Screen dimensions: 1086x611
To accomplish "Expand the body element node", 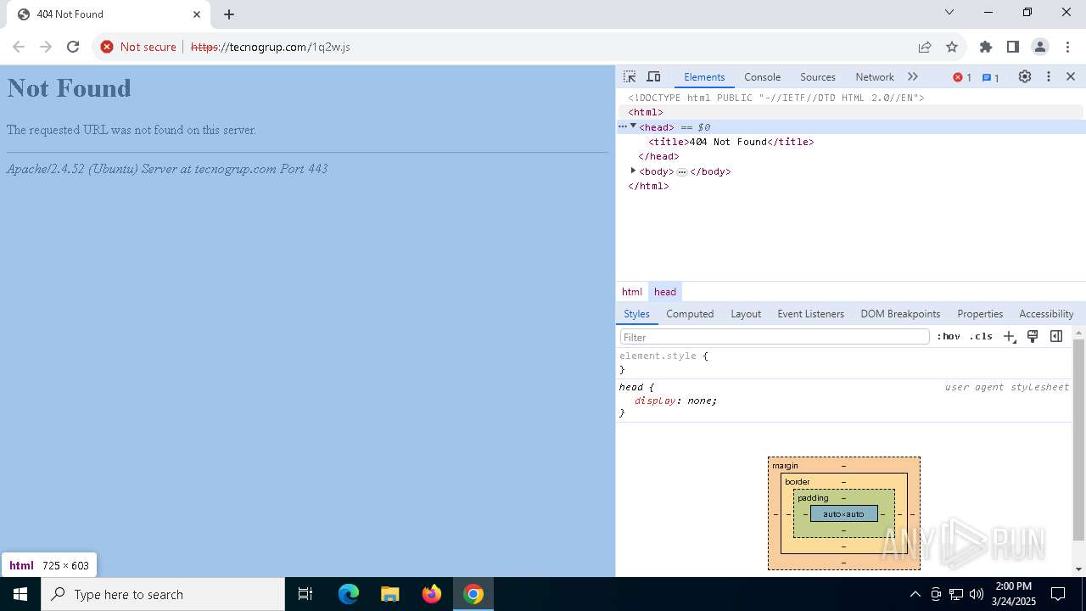I will (633, 171).
